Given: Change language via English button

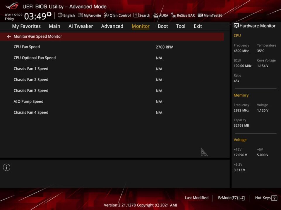Looking at the screenshot, I should (66, 15).
